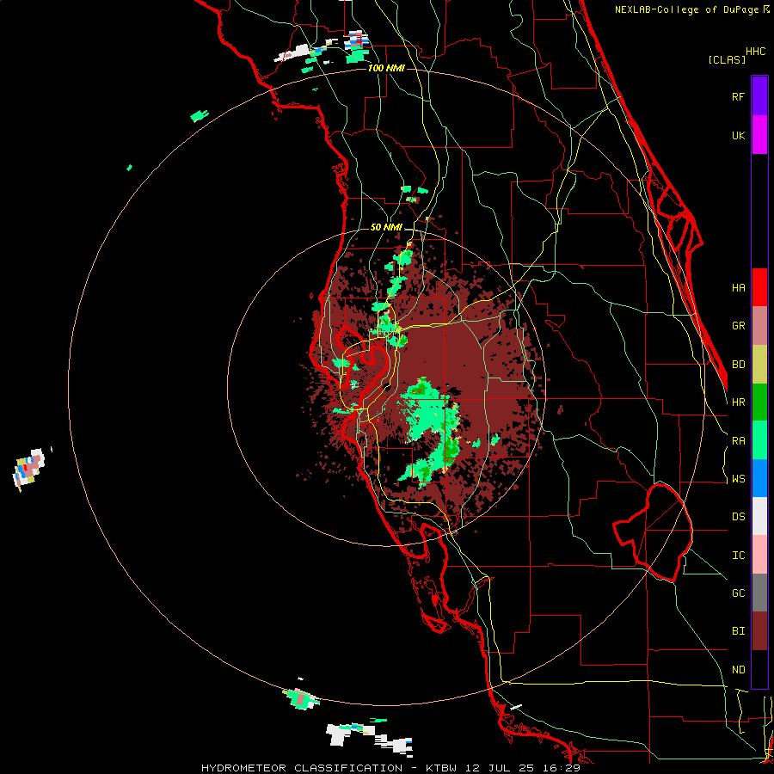Click the 100 NMI range ring label
The image size is (774, 774).
[x=386, y=68]
